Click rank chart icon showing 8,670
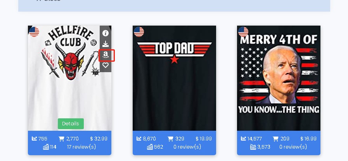Screen dimensions: 348x161 coord(139,138)
